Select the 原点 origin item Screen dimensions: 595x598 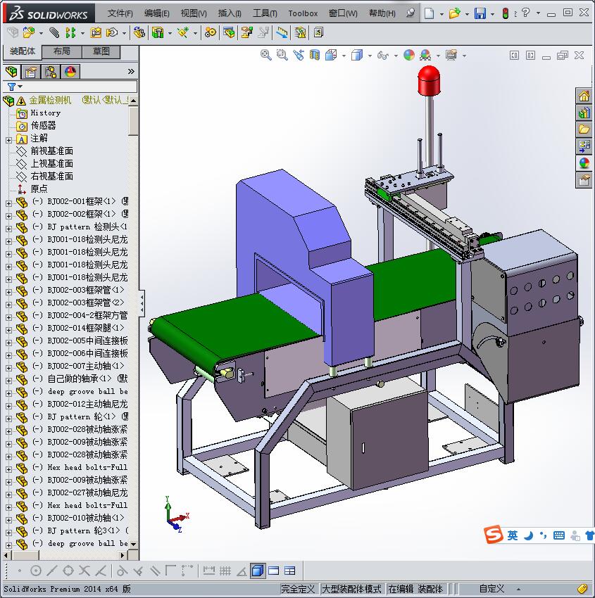(39, 189)
